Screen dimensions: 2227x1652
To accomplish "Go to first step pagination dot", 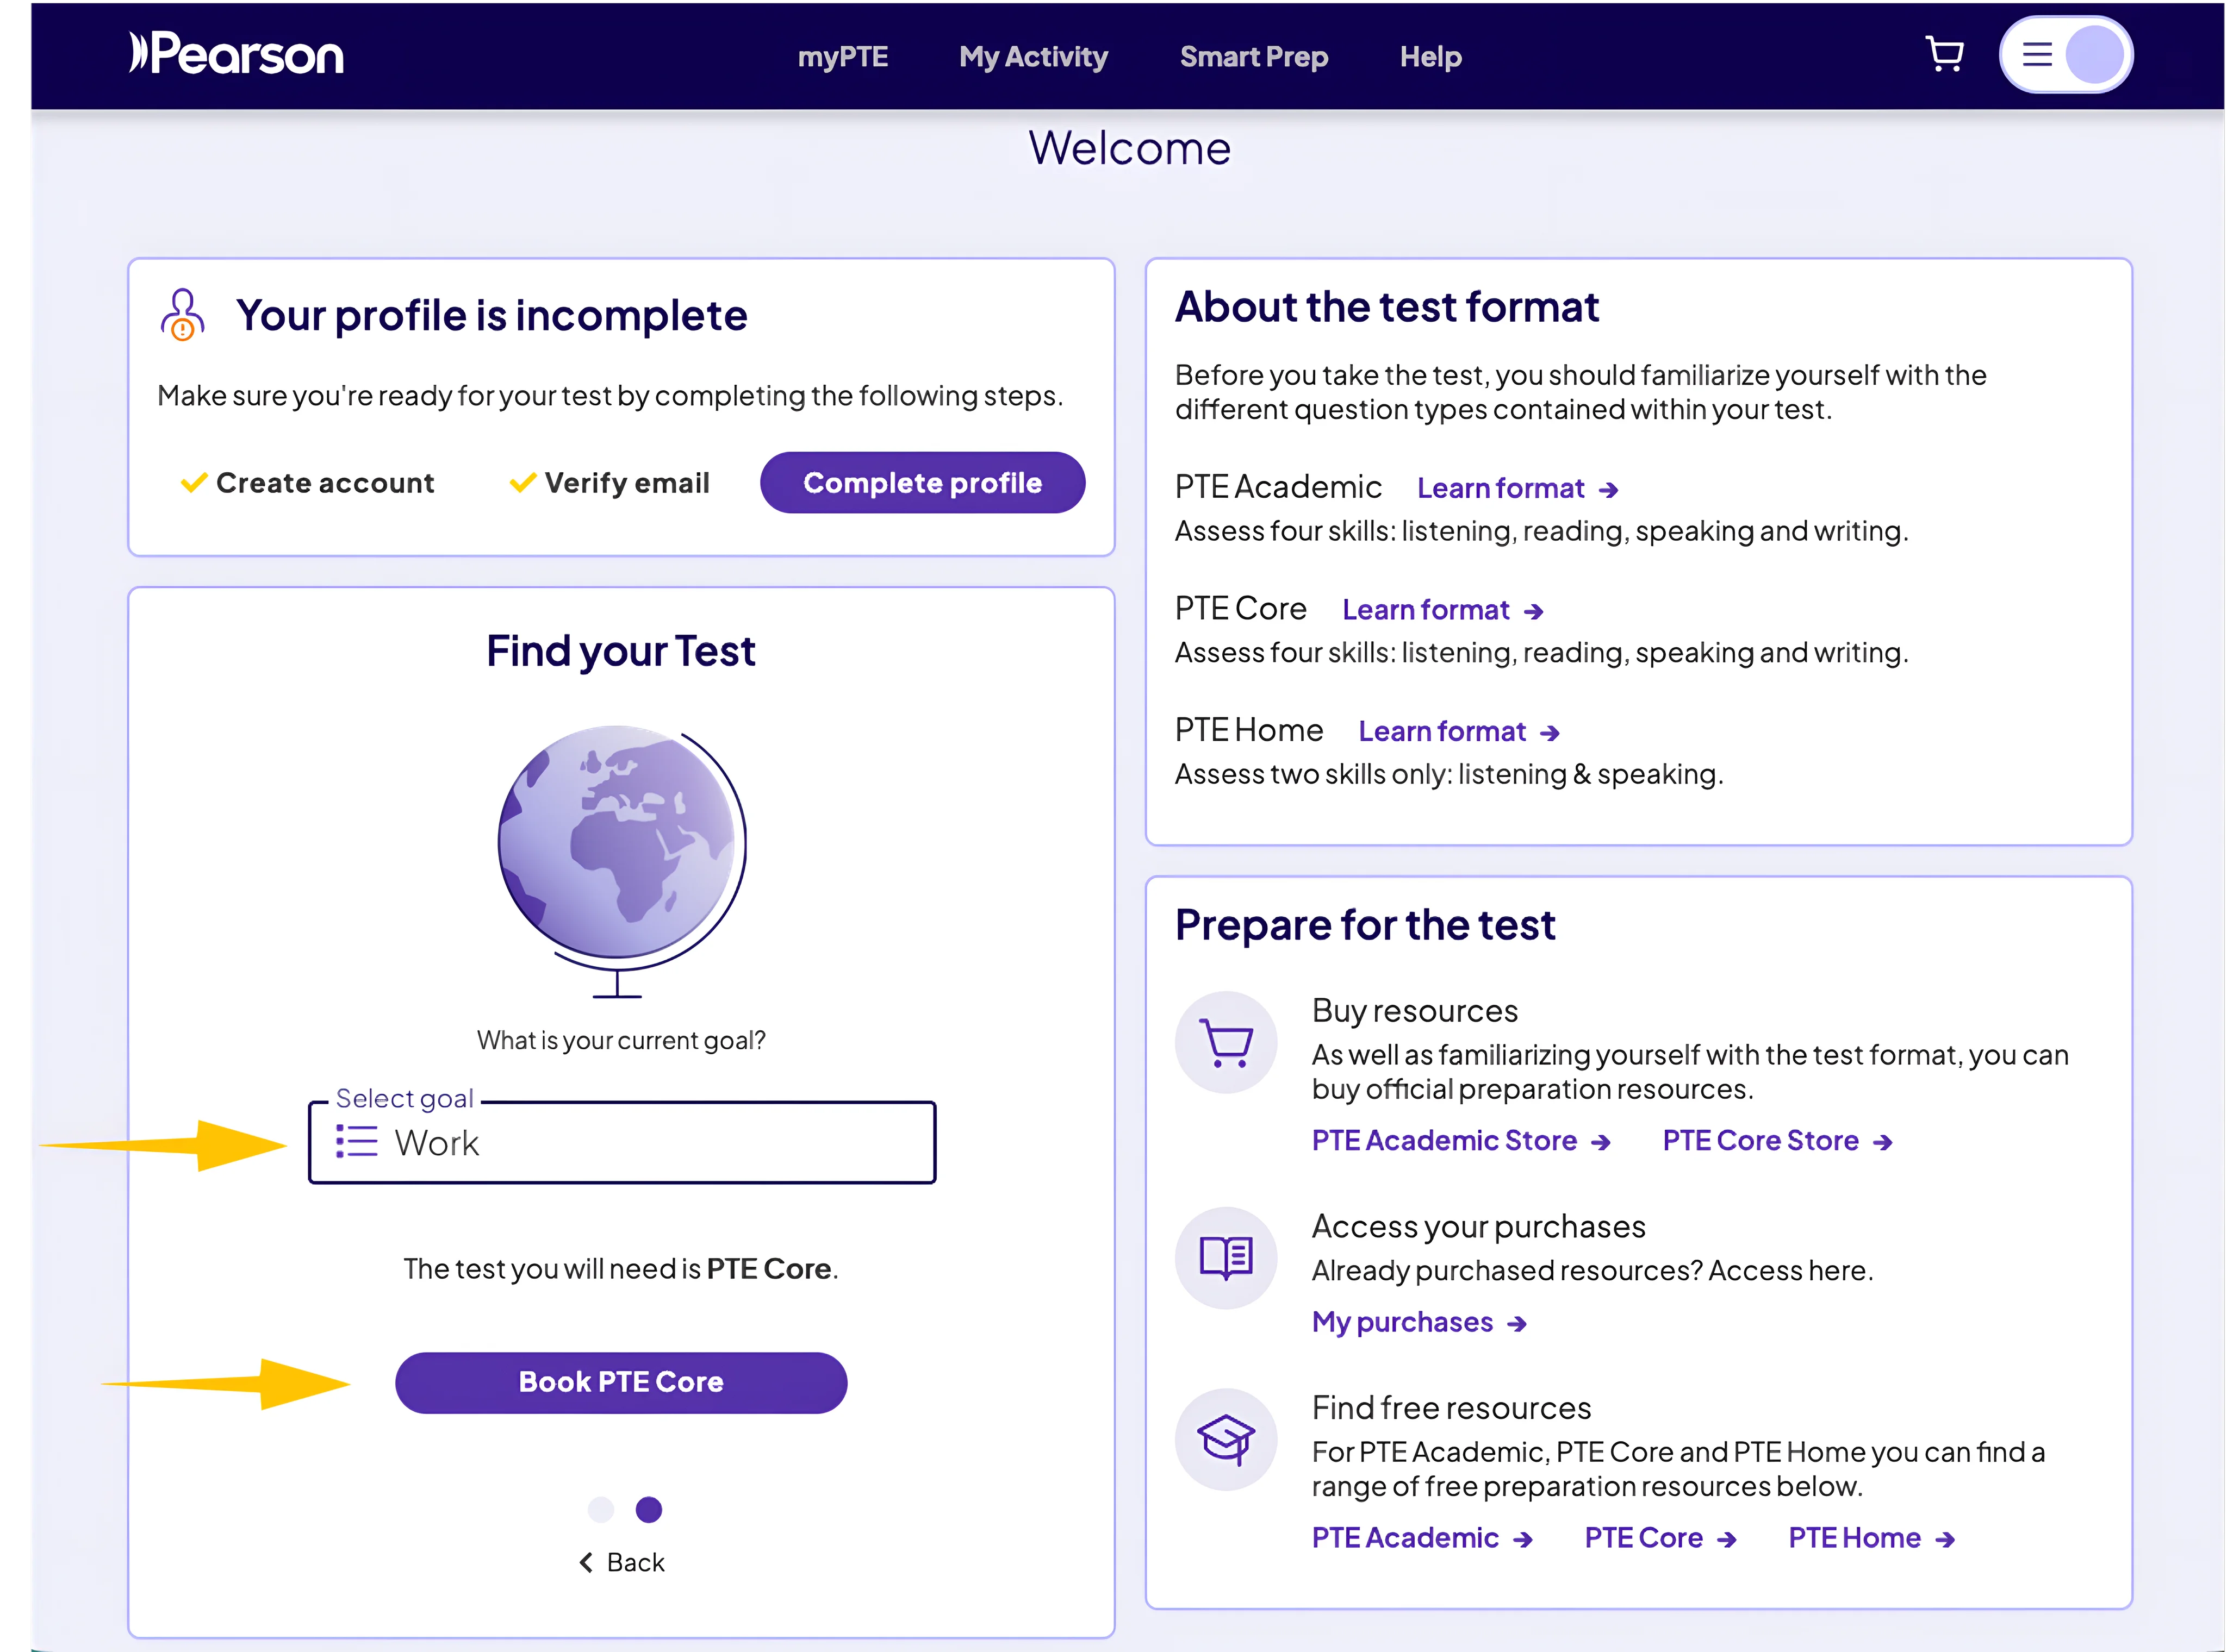I will point(600,1509).
